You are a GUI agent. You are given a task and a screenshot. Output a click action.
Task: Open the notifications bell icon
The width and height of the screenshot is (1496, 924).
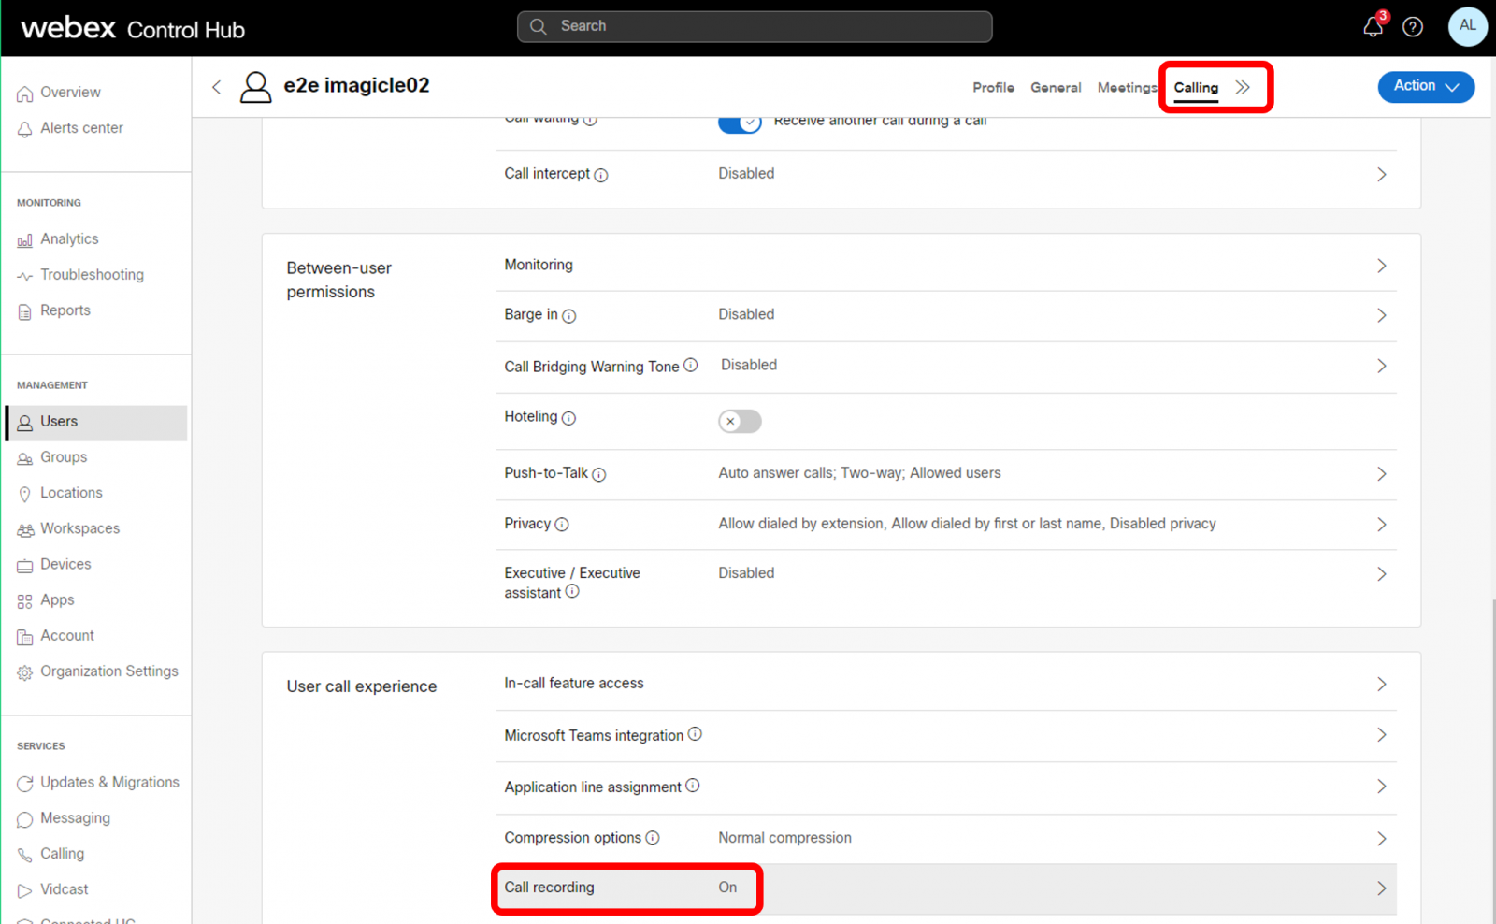[x=1372, y=27]
